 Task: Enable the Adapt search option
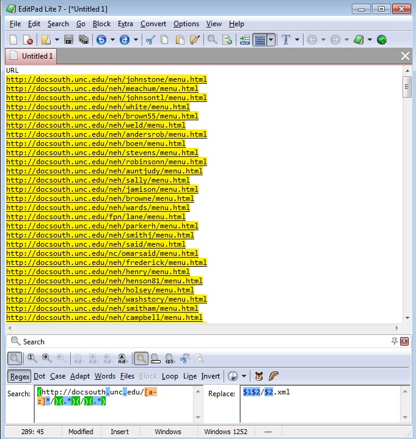click(80, 376)
